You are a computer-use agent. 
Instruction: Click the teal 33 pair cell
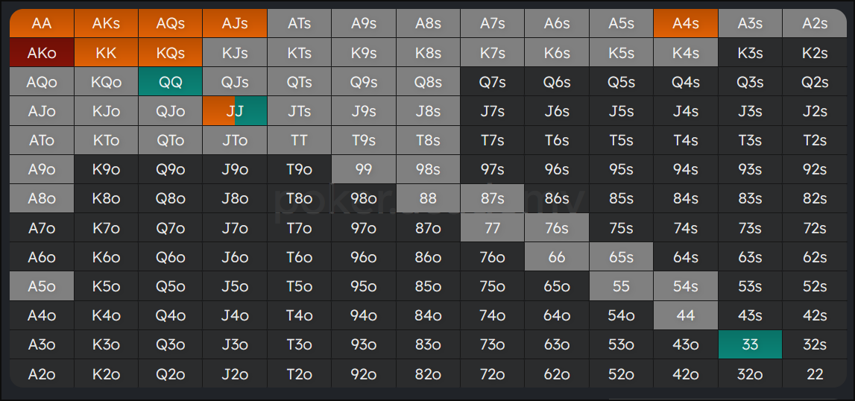(750, 344)
